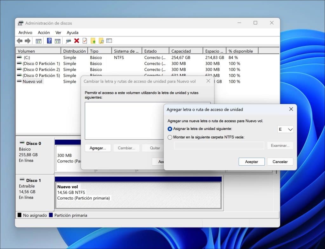This screenshot has width=325, height=249.
Task: Open Help via the blue question mark icon
Action: [x=49, y=41]
